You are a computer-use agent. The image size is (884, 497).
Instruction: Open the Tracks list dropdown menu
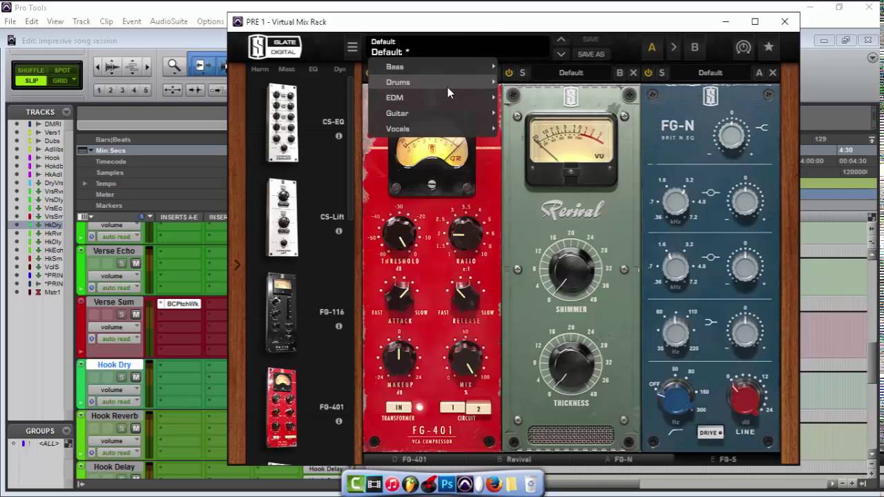point(66,112)
